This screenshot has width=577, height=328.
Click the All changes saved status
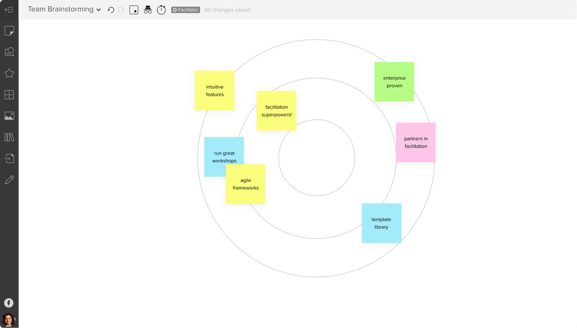coord(227,10)
